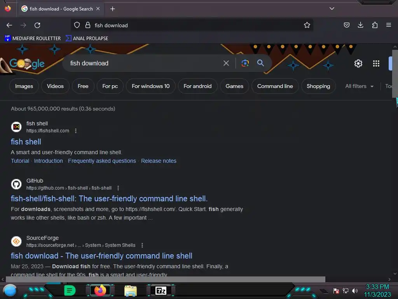Image resolution: width=398 pixels, height=299 pixels.
Task: Open the extensions puzzle icon
Action: coord(375,25)
